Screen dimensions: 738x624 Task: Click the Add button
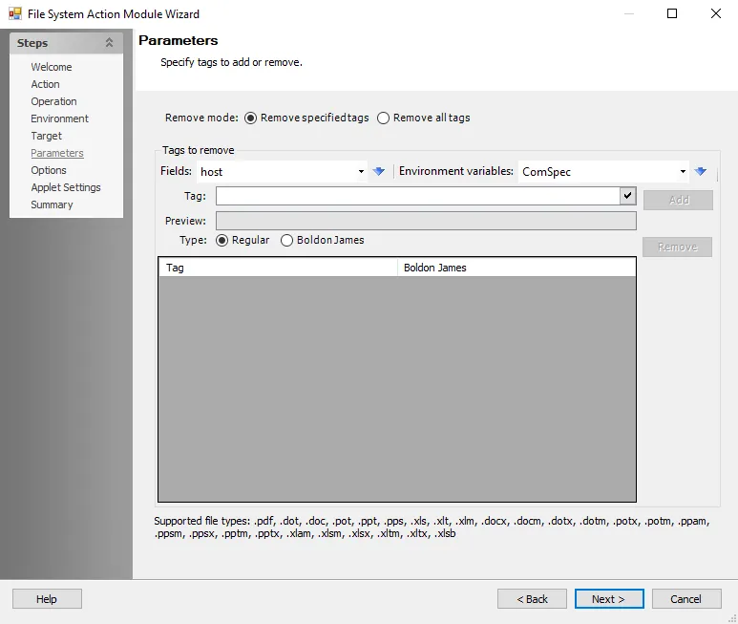[x=678, y=200]
